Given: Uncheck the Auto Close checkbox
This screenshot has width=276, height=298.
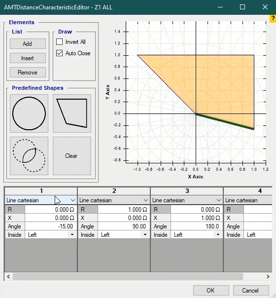Looking at the screenshot, I should click(60, 53).
